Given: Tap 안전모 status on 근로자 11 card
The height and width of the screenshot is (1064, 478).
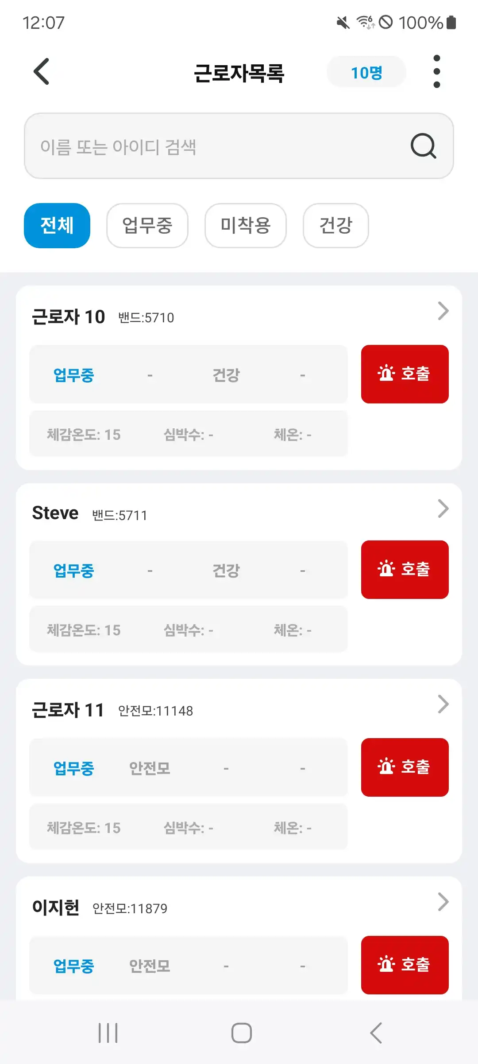Looking at the screenshot, I should [150, 768].
